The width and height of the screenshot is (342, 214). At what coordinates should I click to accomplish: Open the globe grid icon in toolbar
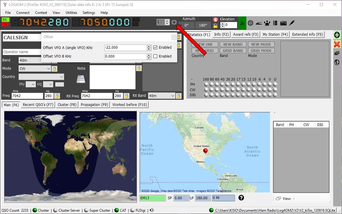(250, 23)
